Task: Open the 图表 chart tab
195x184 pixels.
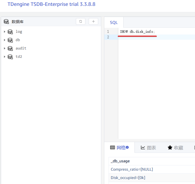Action: coord(148,148)
